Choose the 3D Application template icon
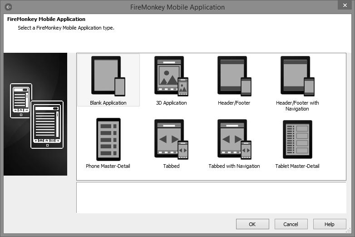This screenshot has height=237, width=355. click(172, 76)
